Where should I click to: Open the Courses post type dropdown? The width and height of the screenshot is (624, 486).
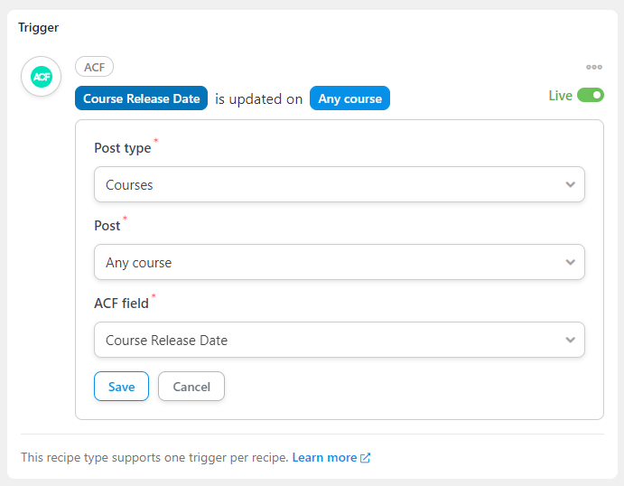tap(340, 184)
